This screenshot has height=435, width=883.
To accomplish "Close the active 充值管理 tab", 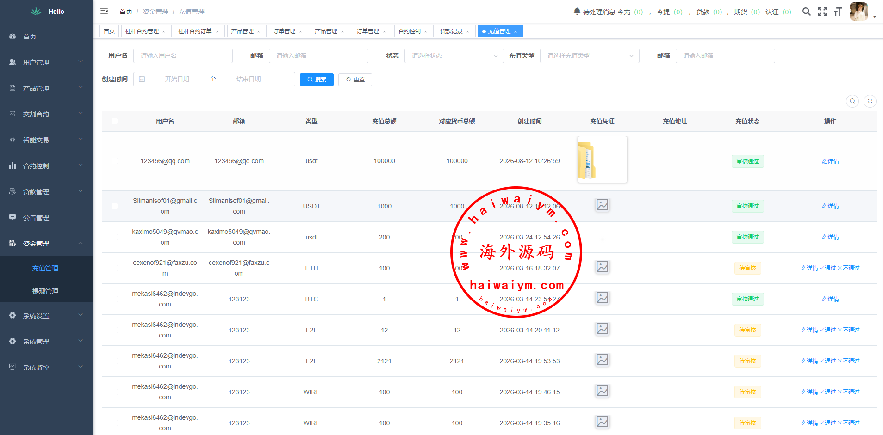I will [516, 31].
